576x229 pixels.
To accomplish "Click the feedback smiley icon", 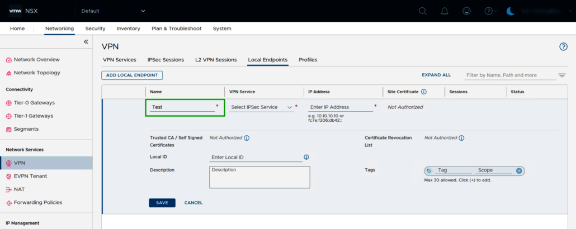I will point(466,11).
